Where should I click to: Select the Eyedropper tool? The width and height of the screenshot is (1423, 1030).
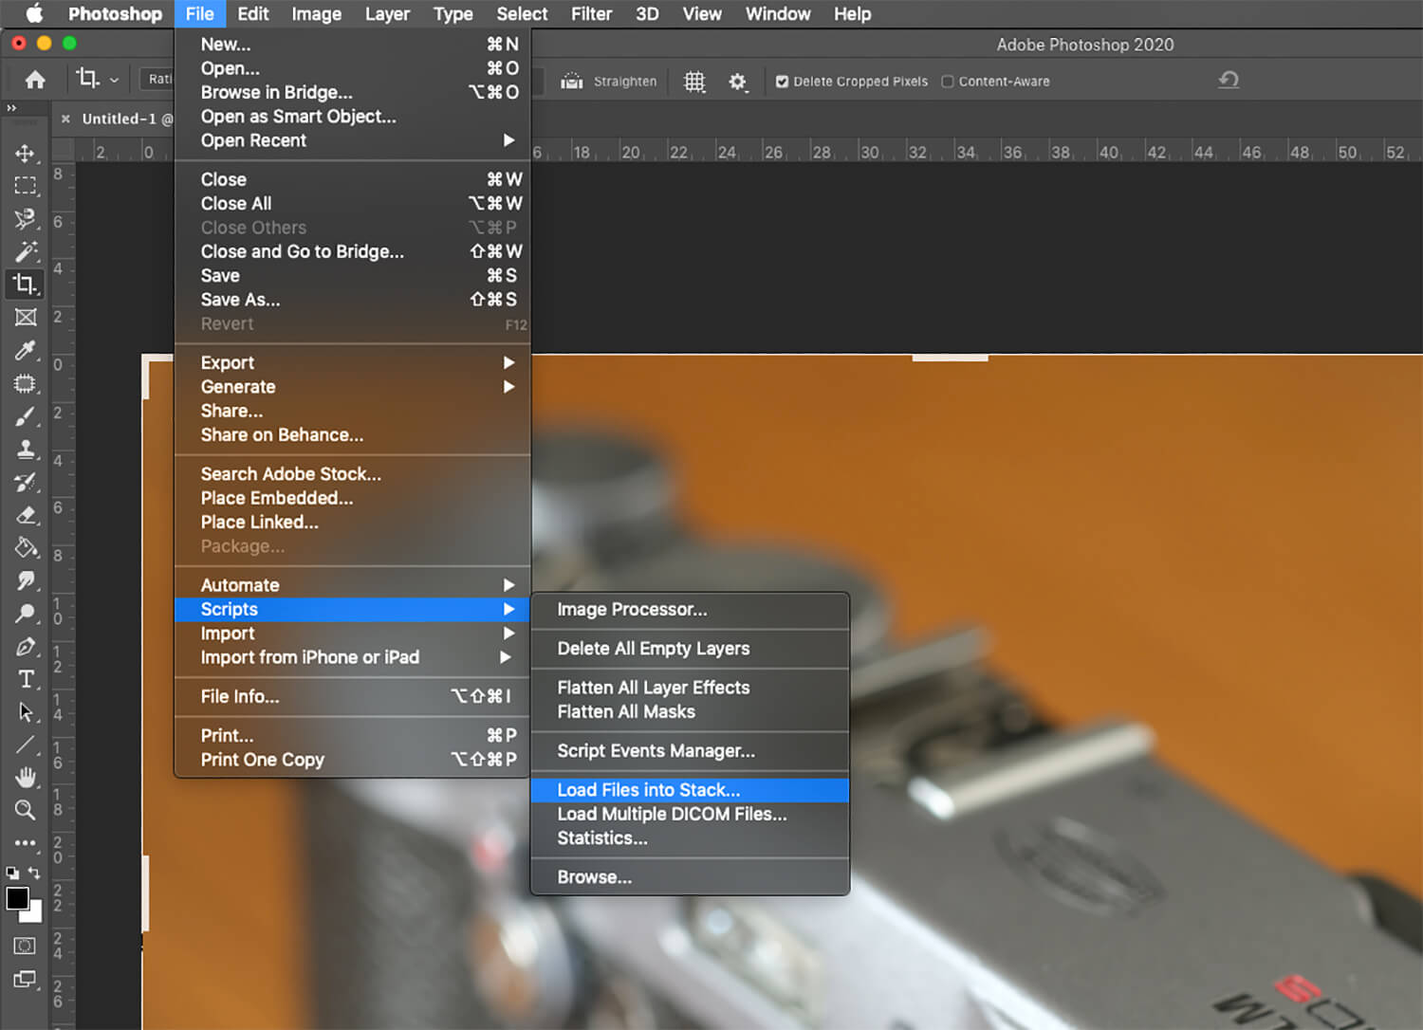(x=26, y=350)
